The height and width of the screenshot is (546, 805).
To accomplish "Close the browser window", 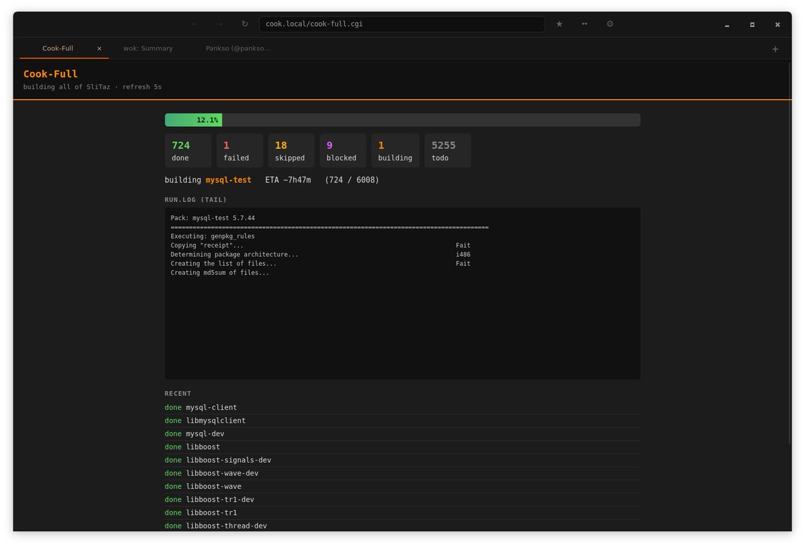I will pos(777,25).
